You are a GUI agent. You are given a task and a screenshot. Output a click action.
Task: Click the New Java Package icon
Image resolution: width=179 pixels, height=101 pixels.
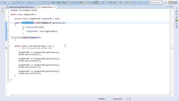pos(70,3)
